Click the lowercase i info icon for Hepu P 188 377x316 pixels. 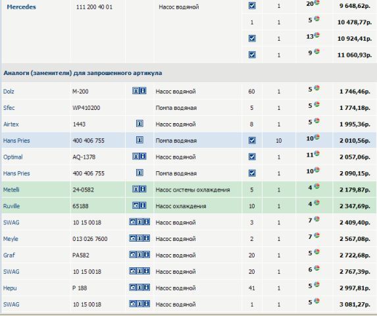147,288
